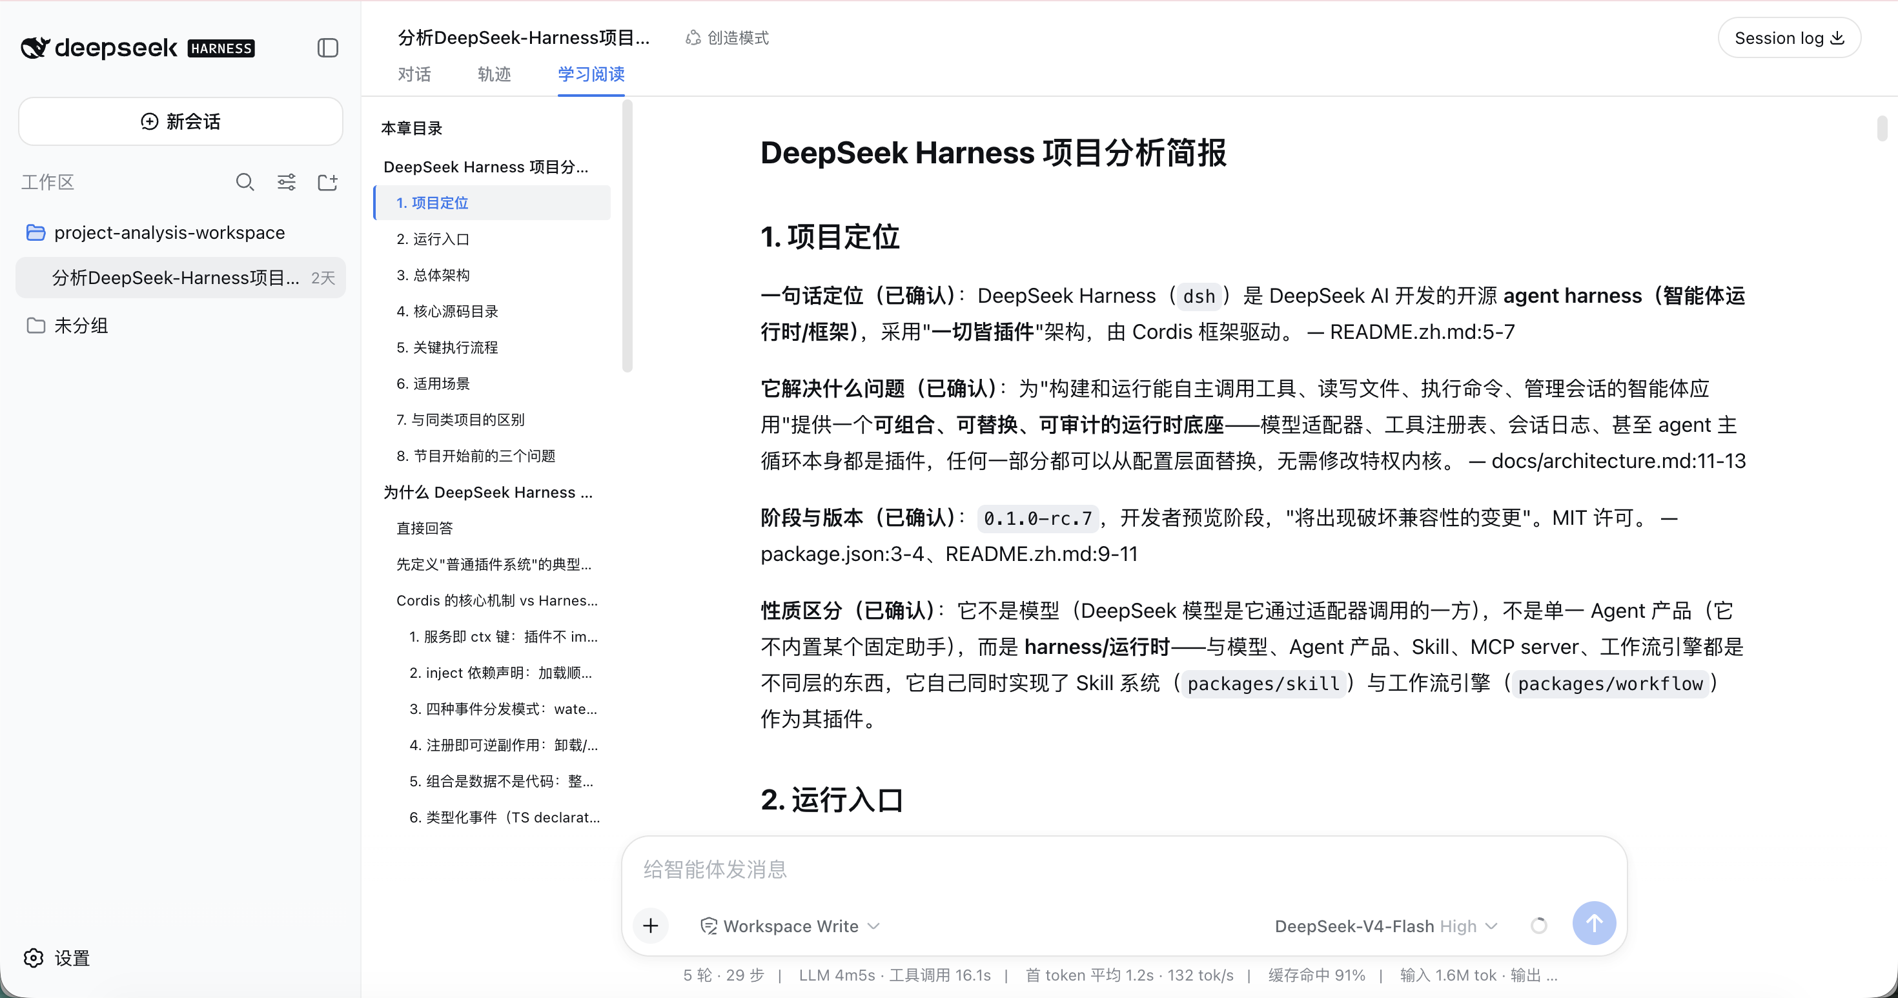The width and height of the screenshot is (1898, 998).
Task: Collapse the sidebar panel icon
Action: point(328,48)
